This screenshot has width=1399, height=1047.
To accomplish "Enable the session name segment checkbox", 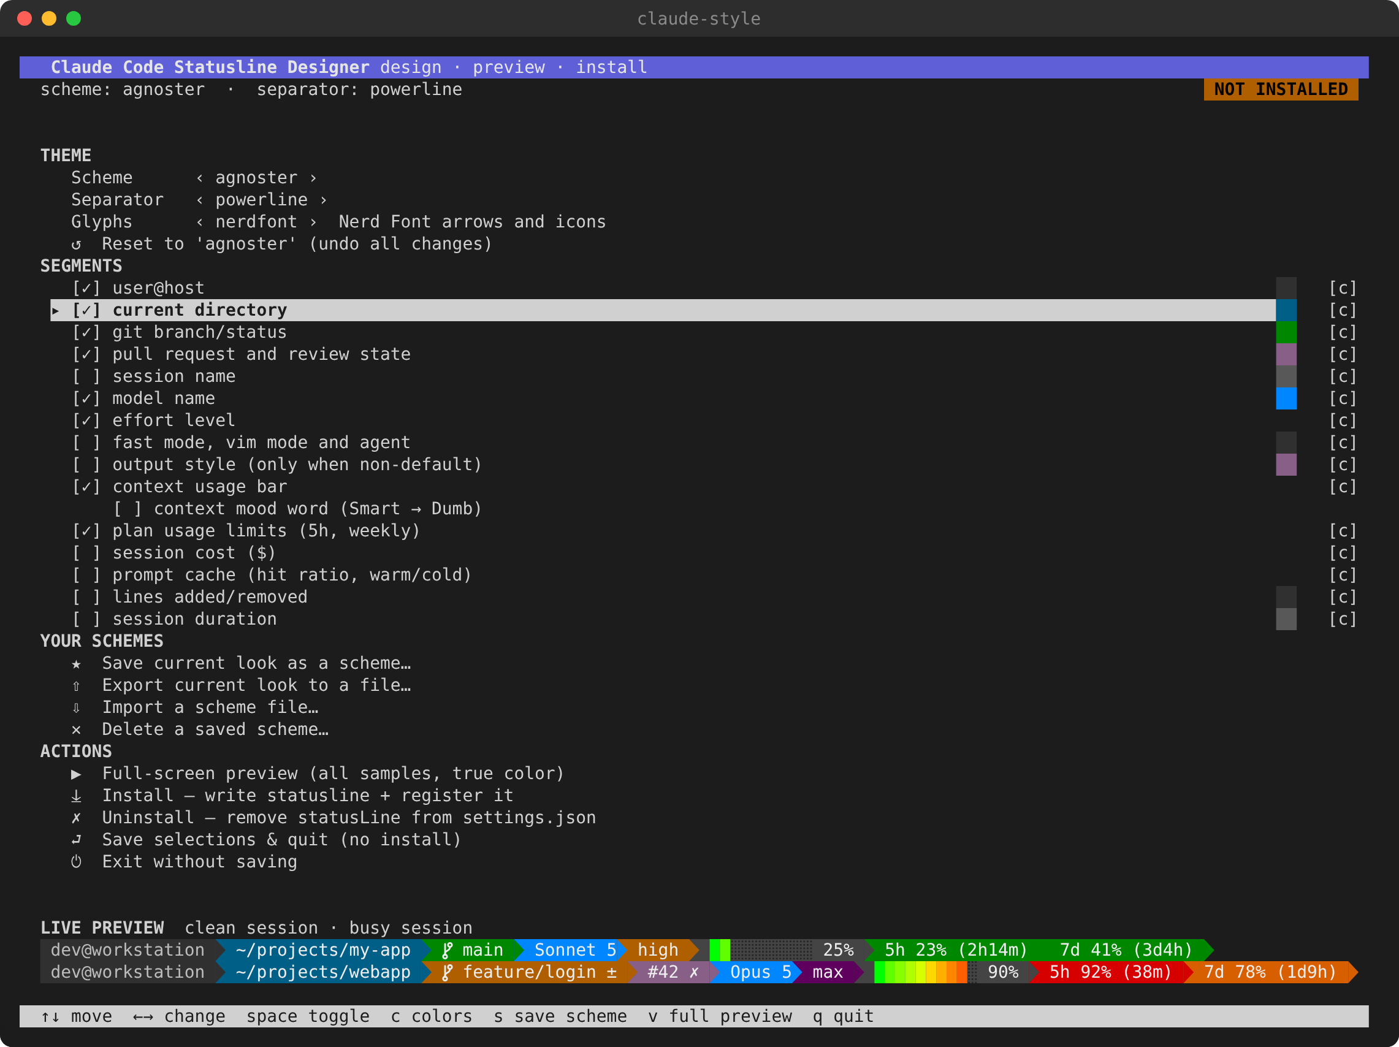I will point(86,377).
